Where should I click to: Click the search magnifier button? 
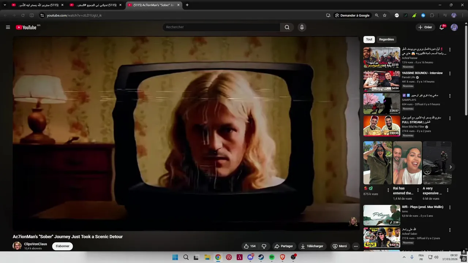tap(287, 27)
